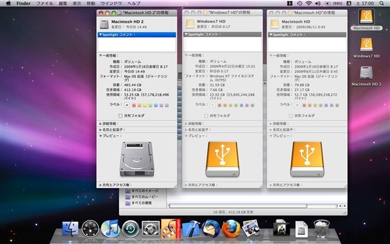Enable 共有フォルダ in Macintosh HD window
This screenshot has height=244, width=390.
291,116
